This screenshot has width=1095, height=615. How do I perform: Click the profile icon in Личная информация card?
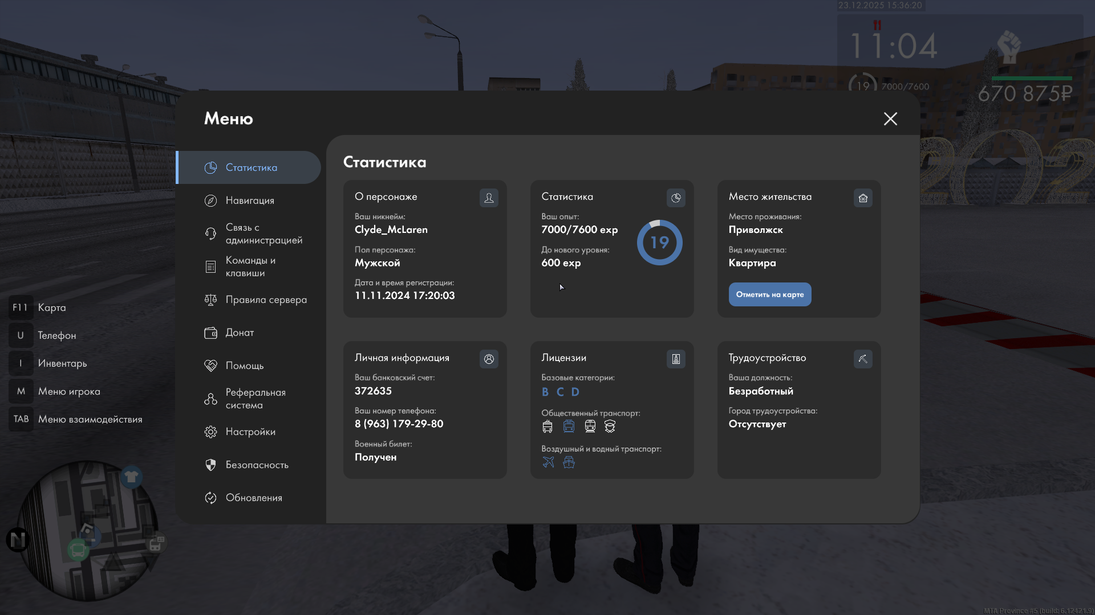(489, 359)
